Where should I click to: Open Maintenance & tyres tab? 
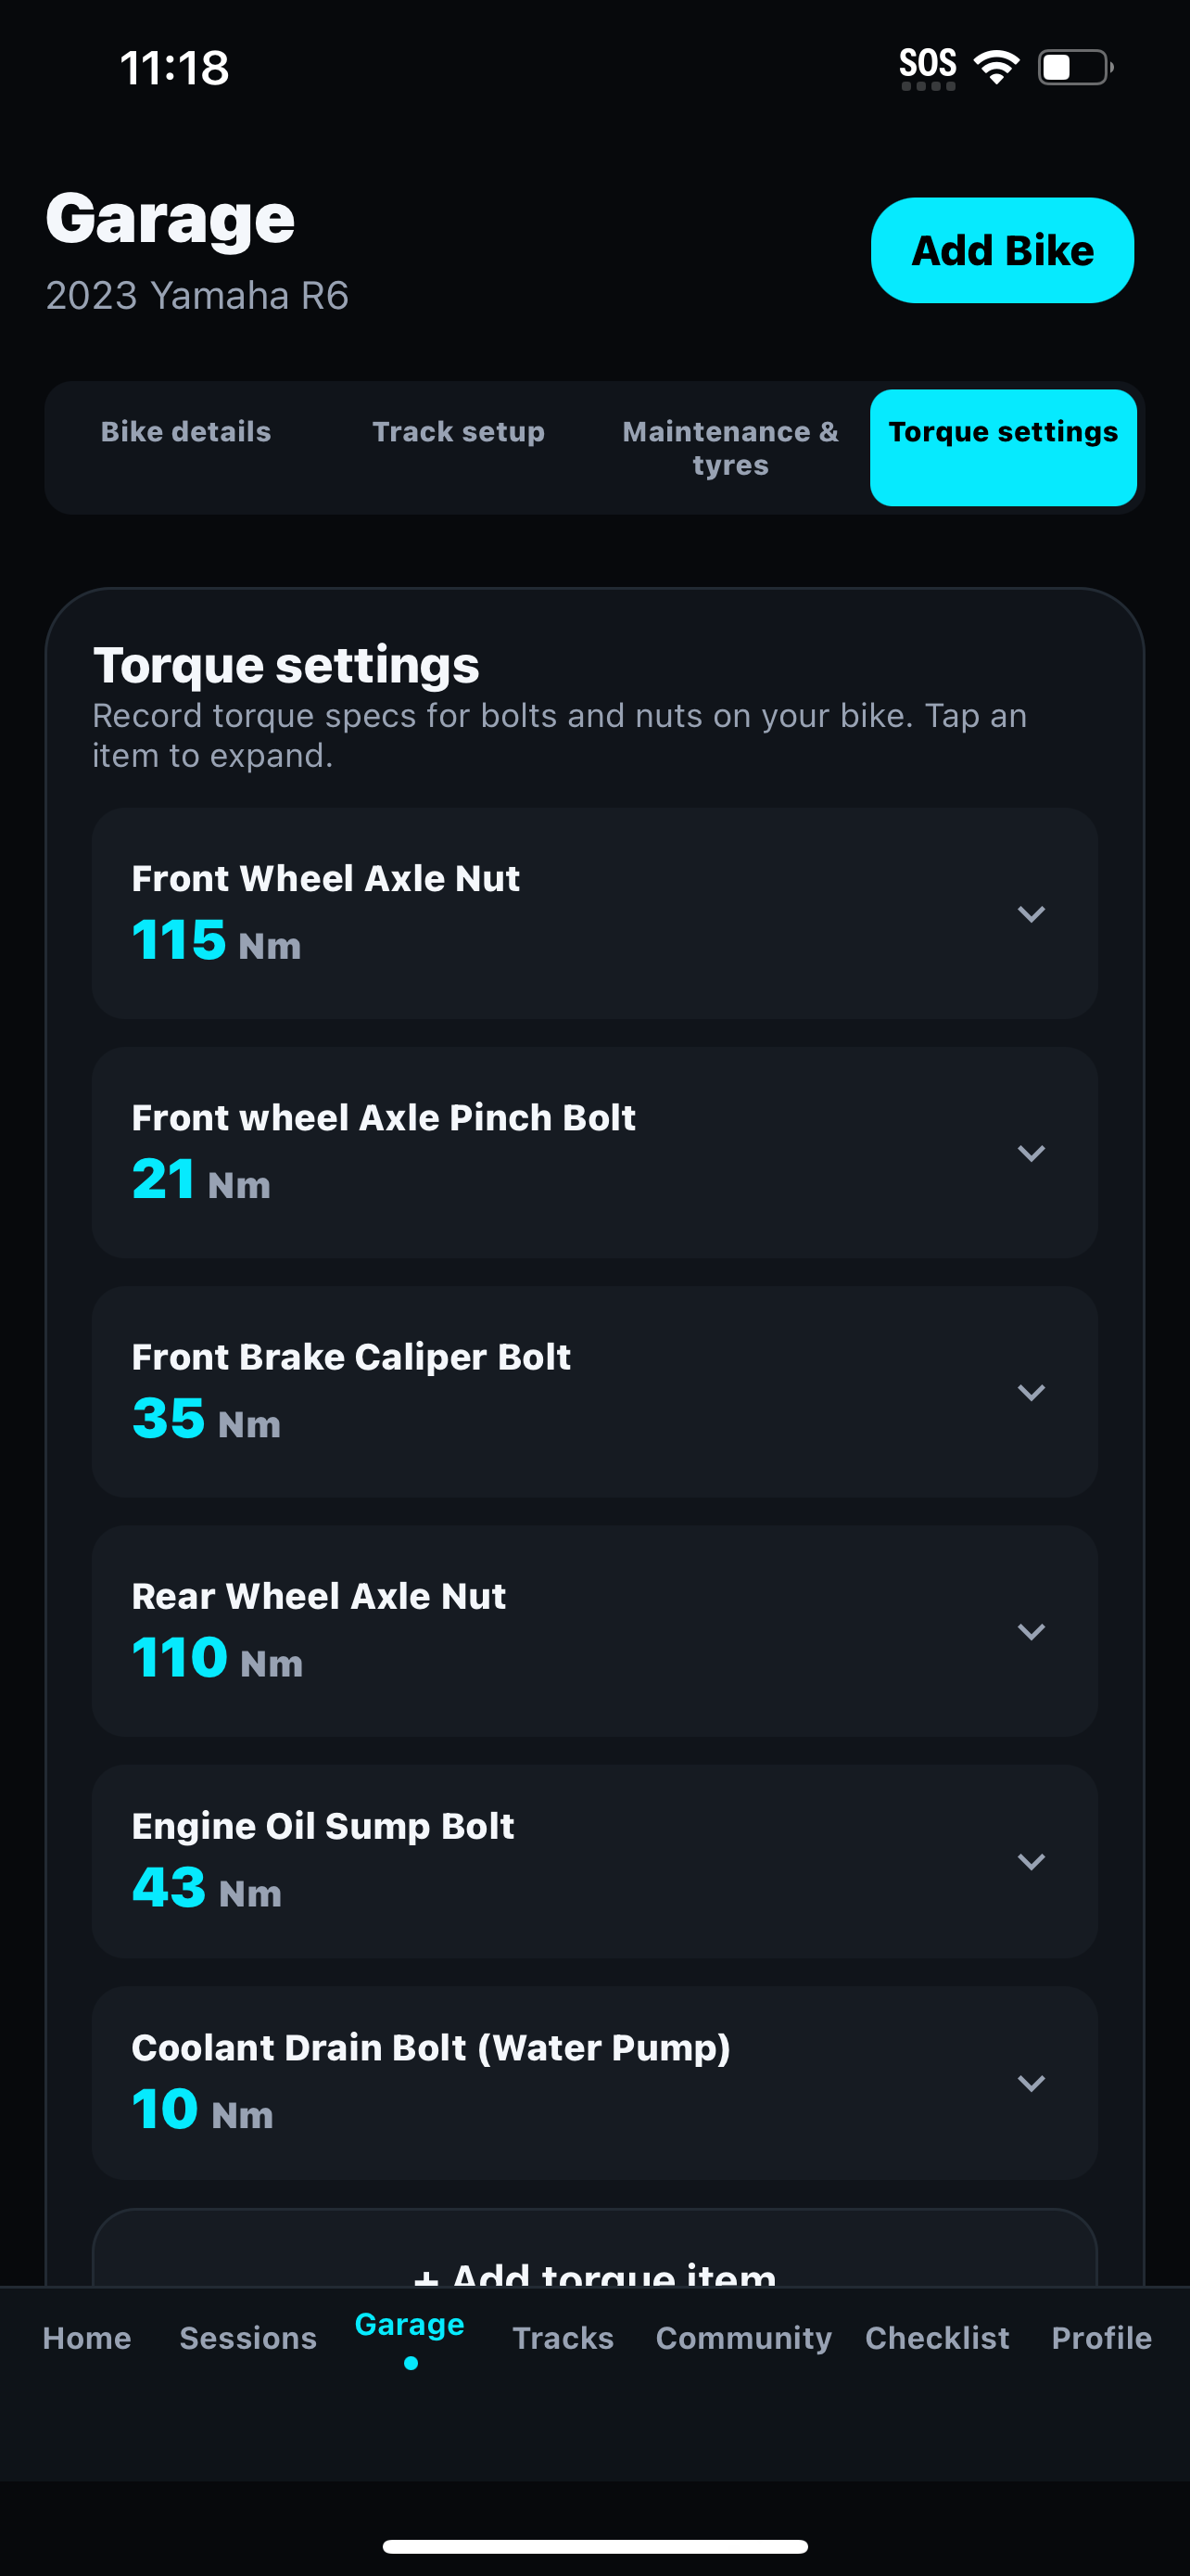[x=730, y=448]
